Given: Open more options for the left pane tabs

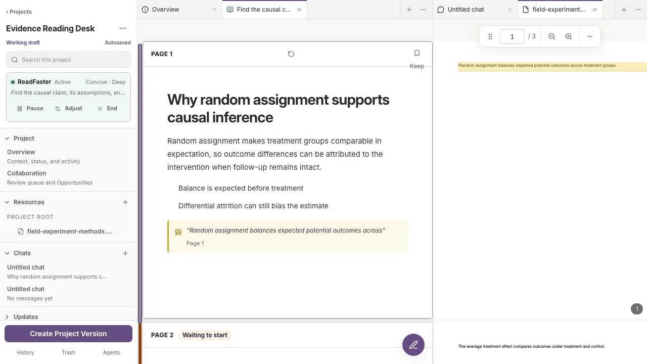Looking at the screenshot, I should (x=423, y=10).
